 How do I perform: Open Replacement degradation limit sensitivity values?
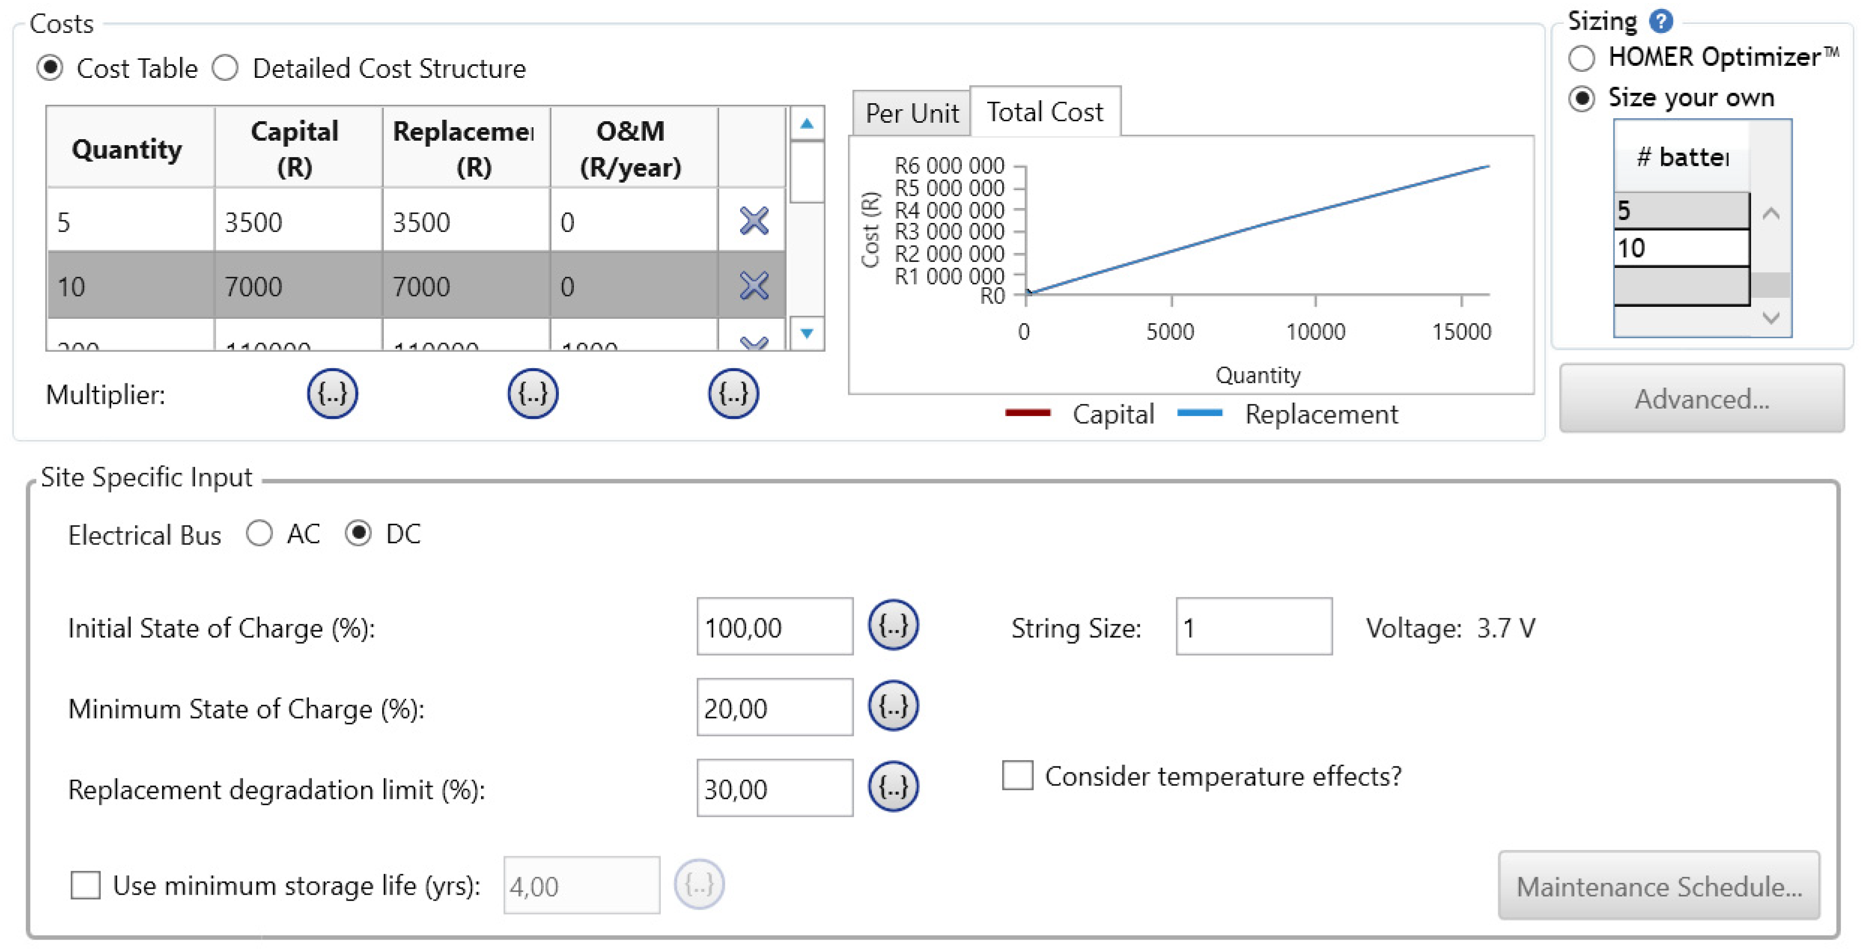tap(893, 786)
